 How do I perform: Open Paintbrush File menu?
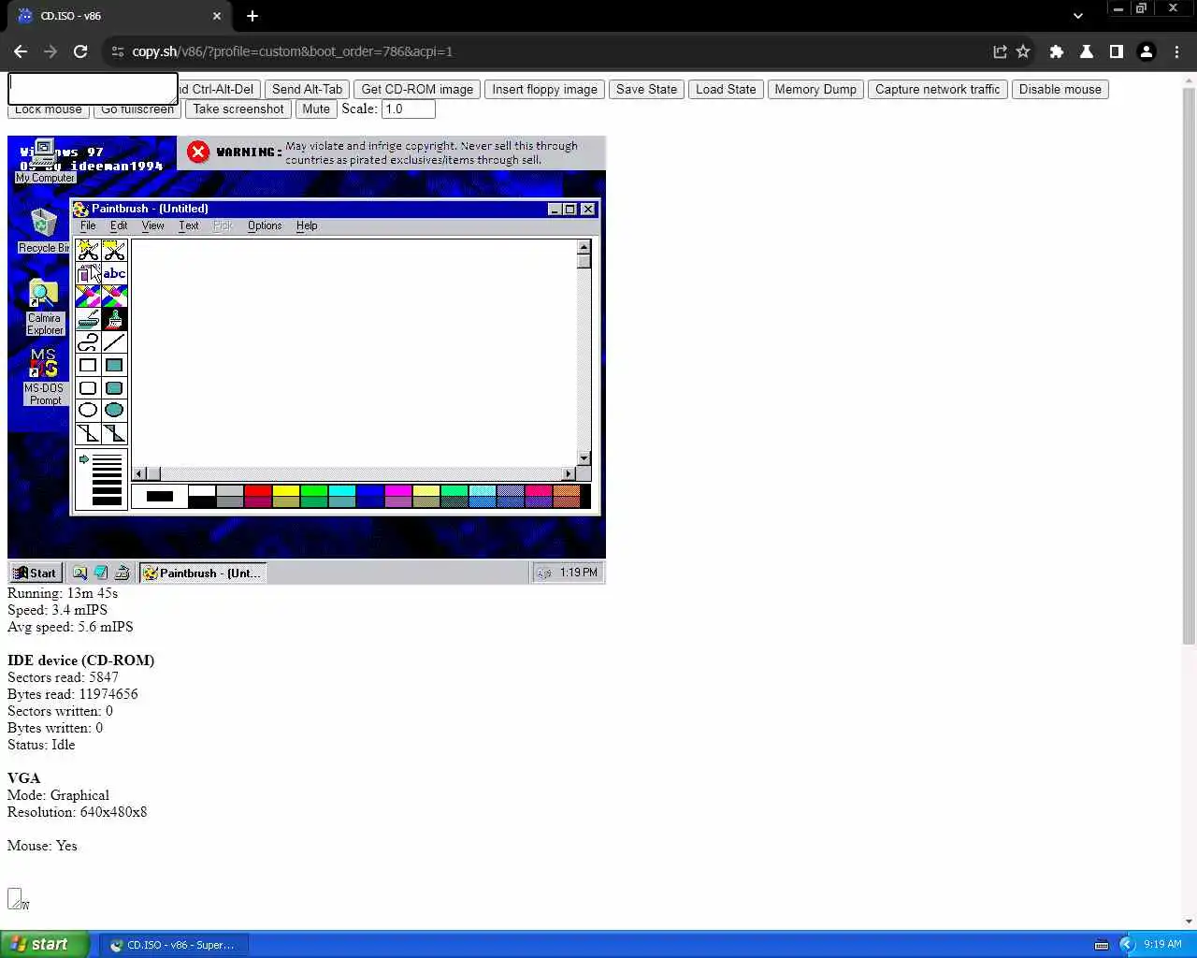[x=88, y=225]
